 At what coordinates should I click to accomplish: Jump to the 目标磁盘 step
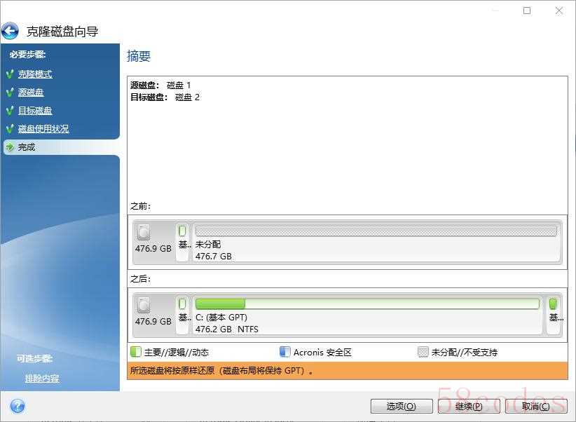(x=35, y=111)
